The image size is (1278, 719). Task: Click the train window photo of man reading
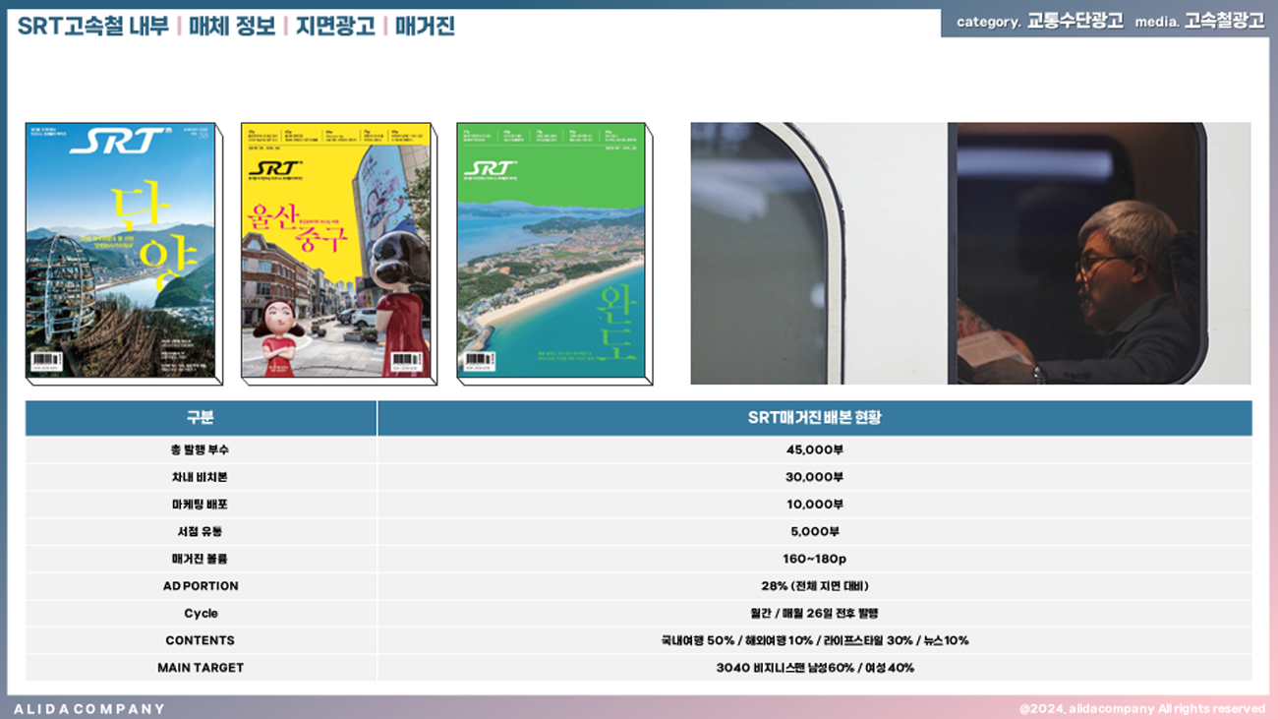pos(970,253)
